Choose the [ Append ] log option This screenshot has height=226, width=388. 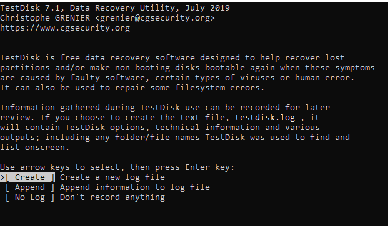pos(30,187)
